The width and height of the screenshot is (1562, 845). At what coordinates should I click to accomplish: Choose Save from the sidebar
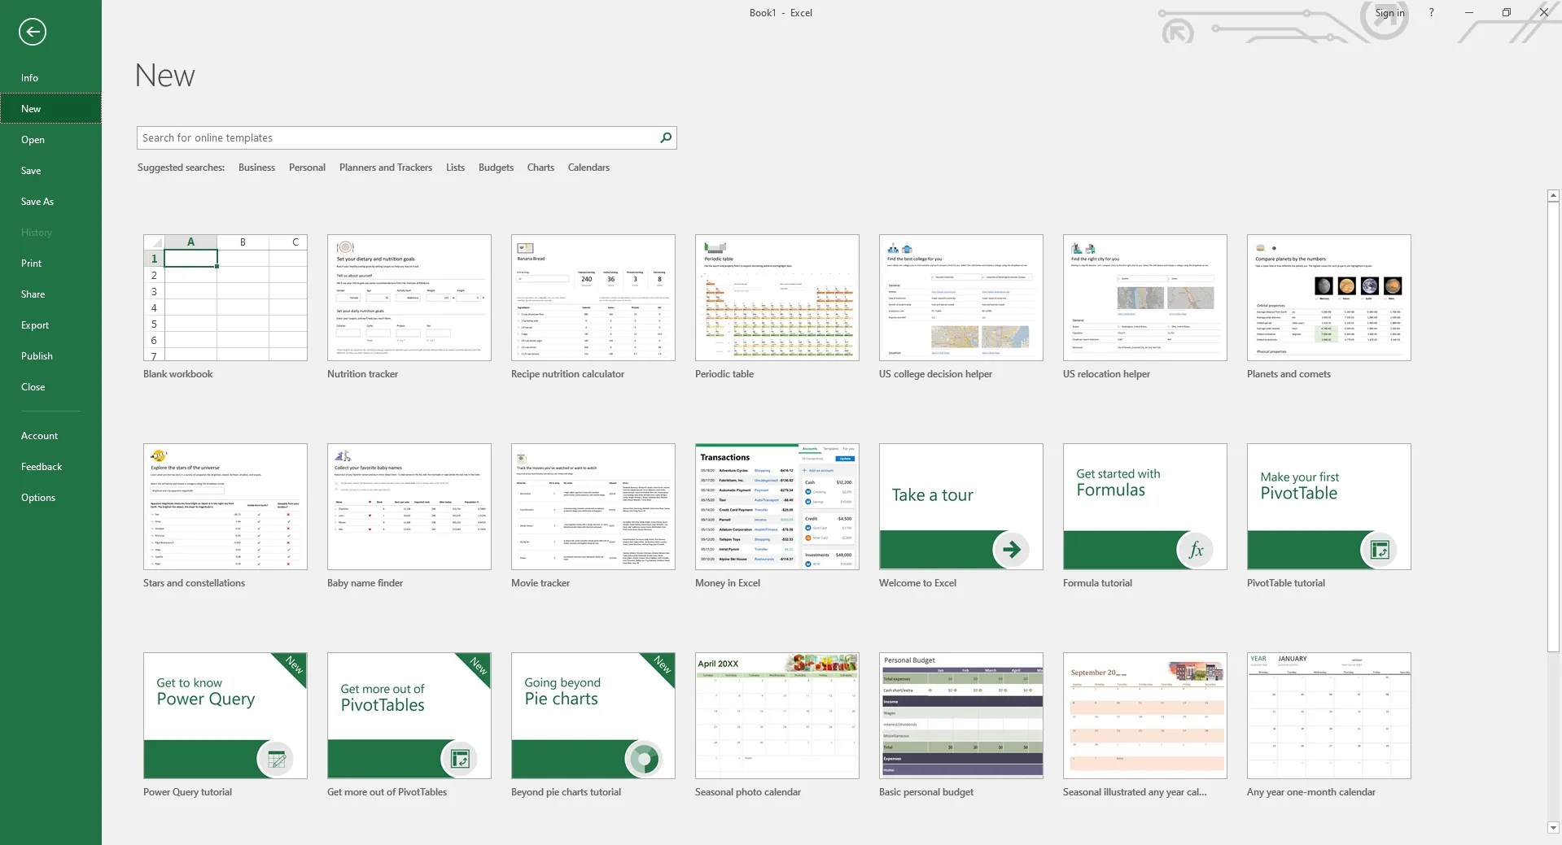(x=50, y=171)
